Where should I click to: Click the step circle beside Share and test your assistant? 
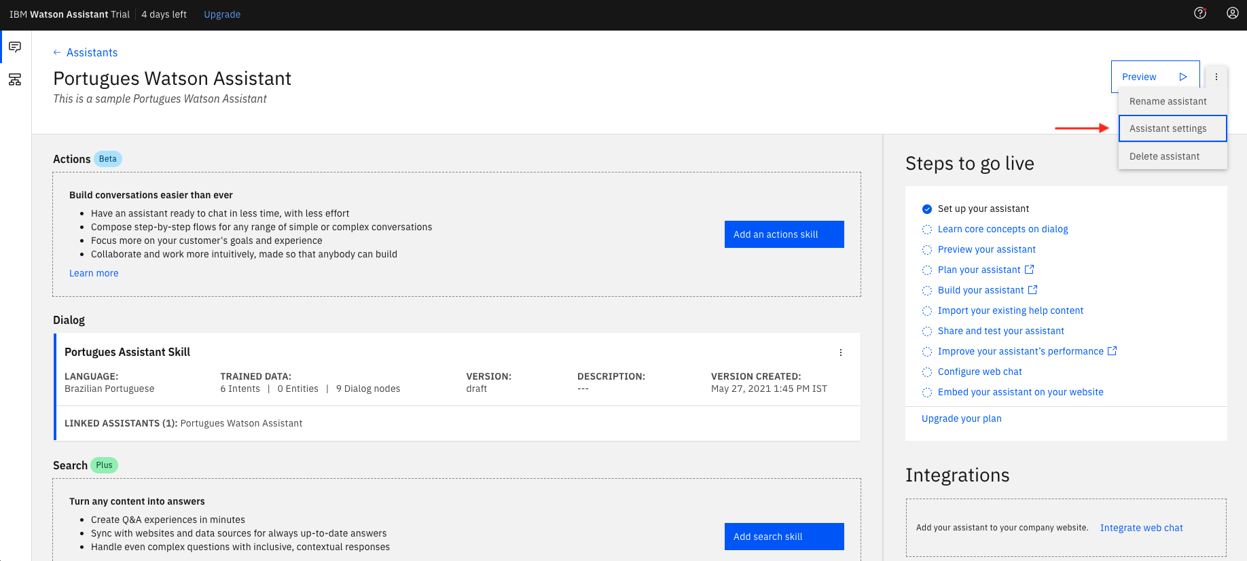[x=927, y=331]
